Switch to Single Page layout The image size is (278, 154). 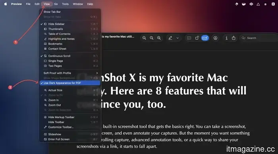[x=70, y=61]
